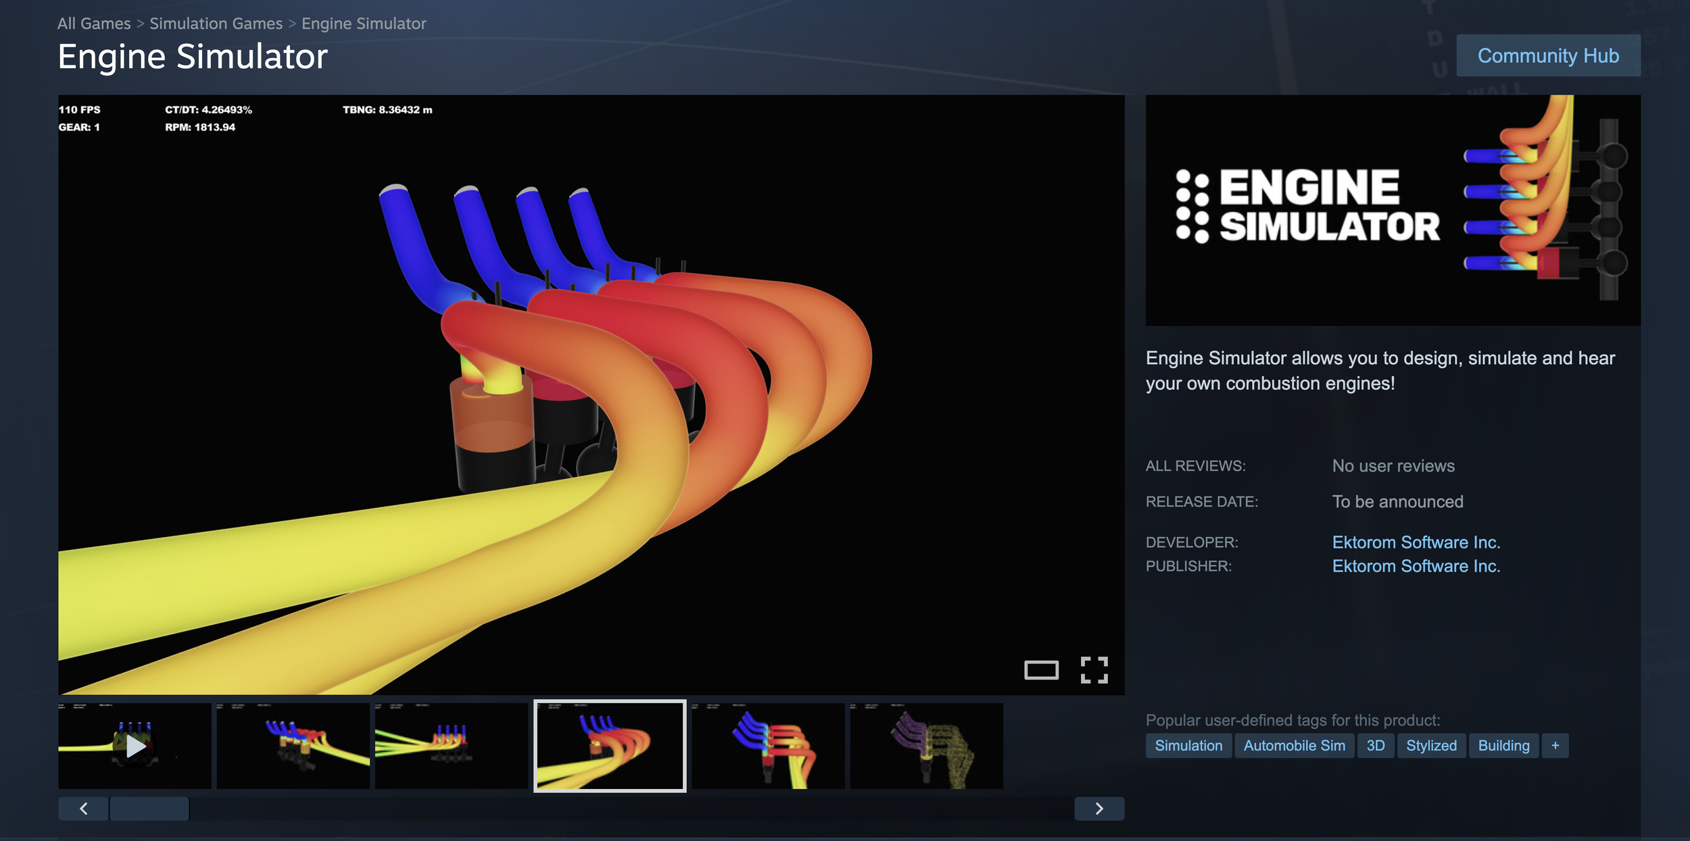Select the Stylized tag
1690x841 pixels.
[1431, 746]
